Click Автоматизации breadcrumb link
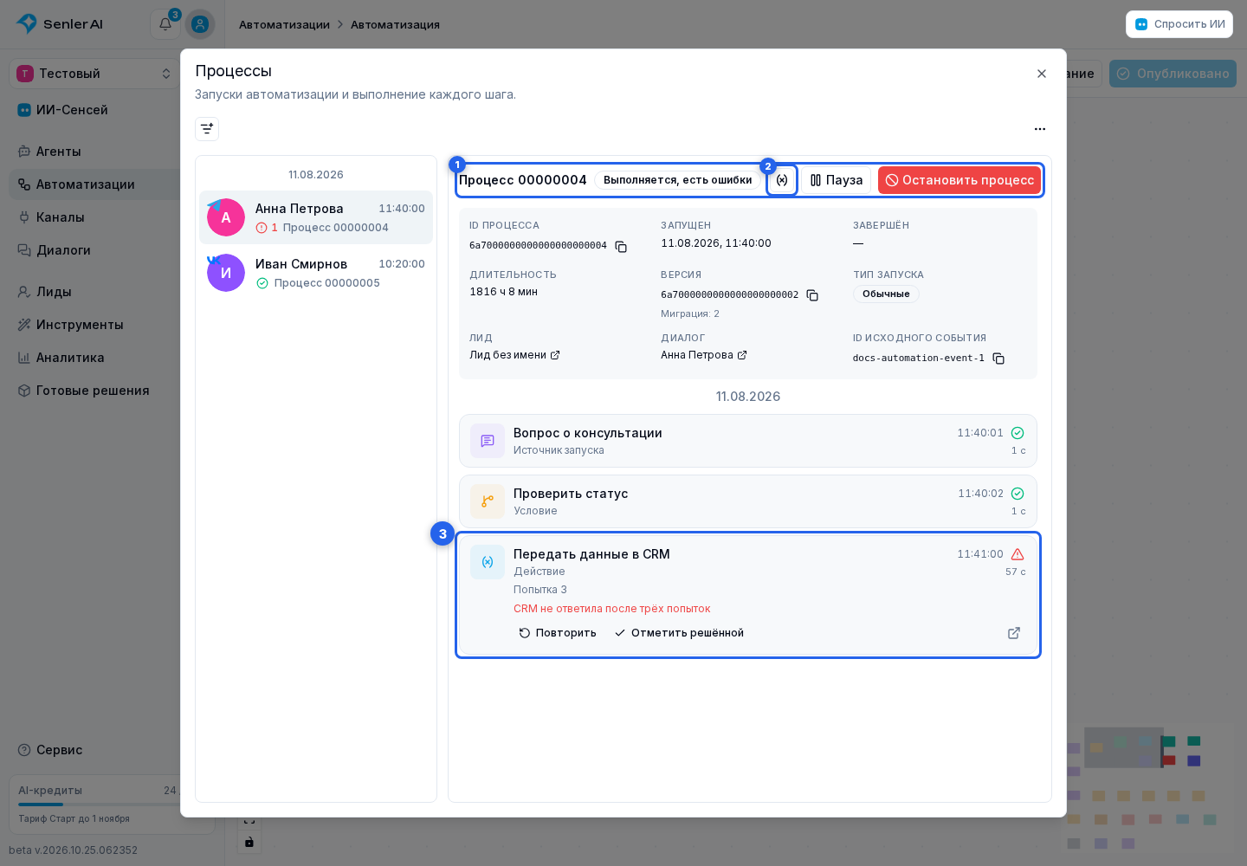Viewport: 1247px width, 866px height. point(284,25)
